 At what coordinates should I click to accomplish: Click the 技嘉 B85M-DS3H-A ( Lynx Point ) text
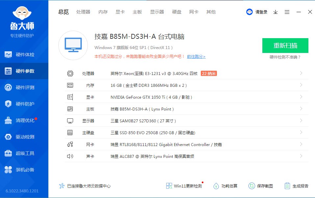(x=142, y=109)
